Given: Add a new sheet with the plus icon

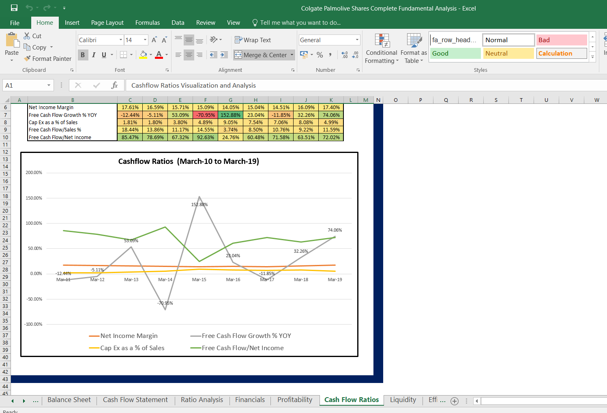Looking at the screenshot, I should (455, 401).
